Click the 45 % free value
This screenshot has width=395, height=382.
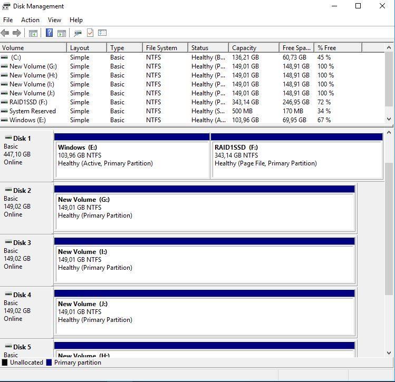[x=324, y=57]
